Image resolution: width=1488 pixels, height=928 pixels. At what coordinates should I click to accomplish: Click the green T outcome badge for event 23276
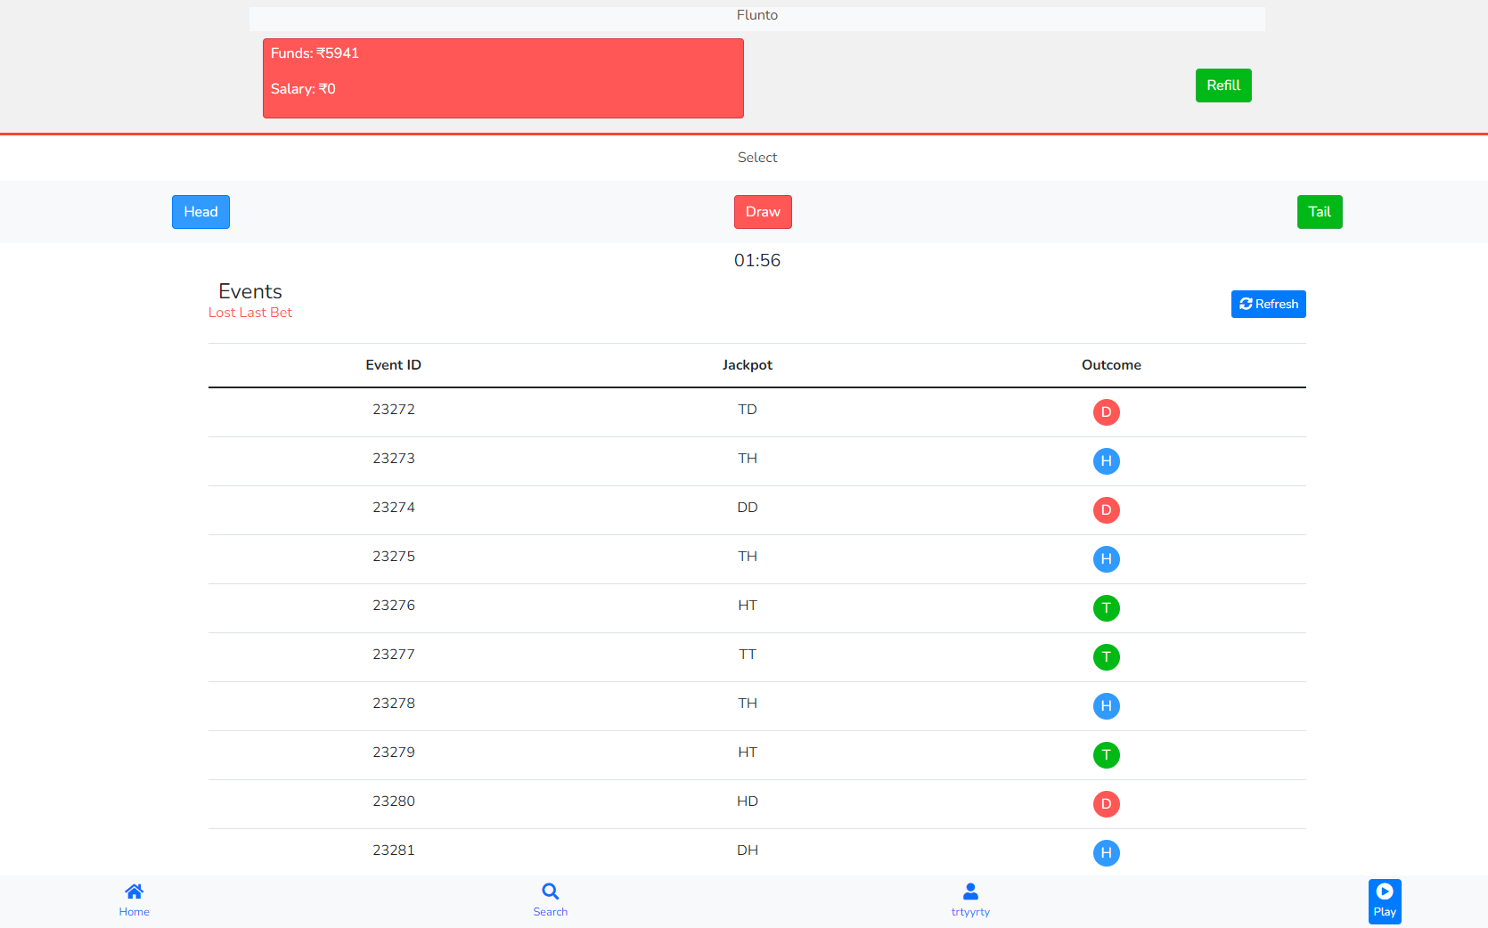pyautogui.click(x=1107, y=608)
